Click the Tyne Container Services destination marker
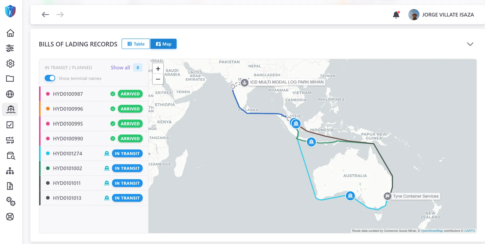Viewport: 485px width, 244px height. coord(387,196)
